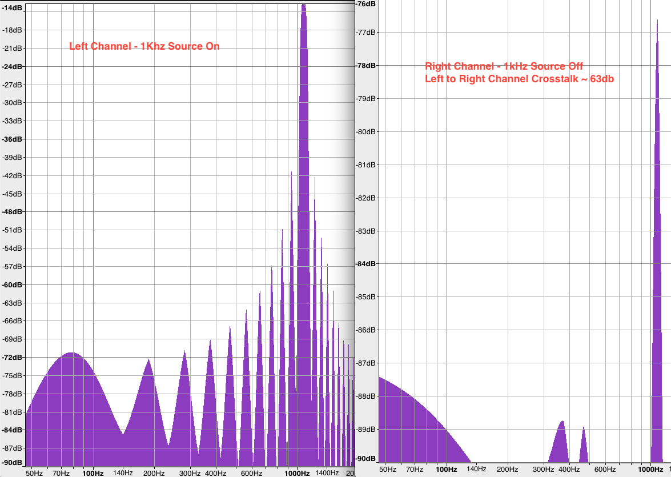The image size is (671, 477).
Task: Select 100Hz label under the Left Channel plot
Action: [x=93, y=473]
